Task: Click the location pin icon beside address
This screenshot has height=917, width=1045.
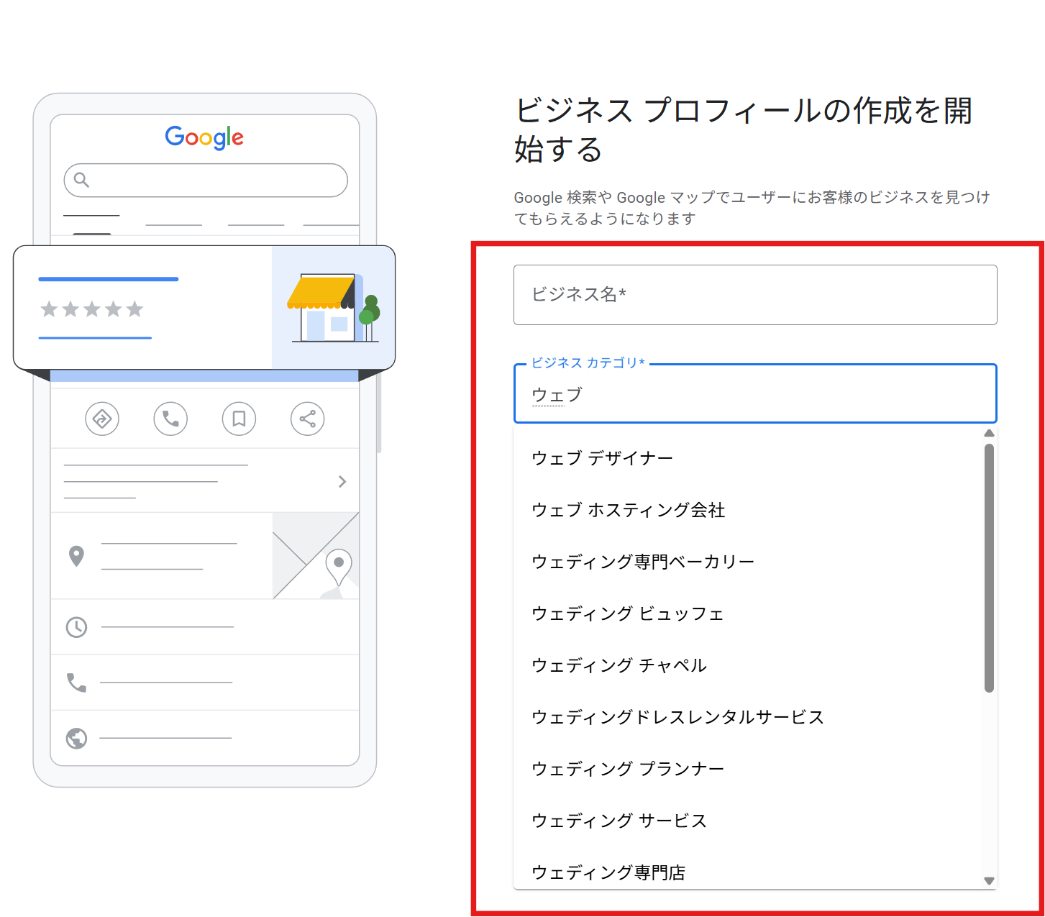Action: point(76,556)
